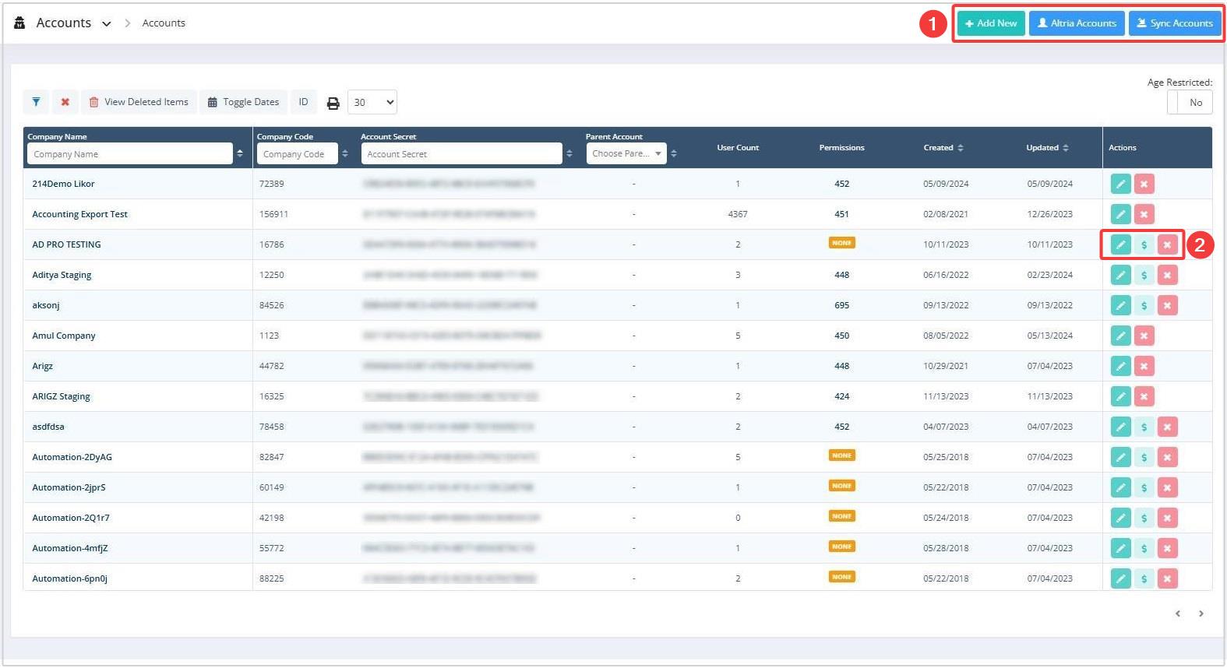Viewport: 1227px width, 668px height.
Task: Expand the Accounts header menu
Action: coord(106,24)
